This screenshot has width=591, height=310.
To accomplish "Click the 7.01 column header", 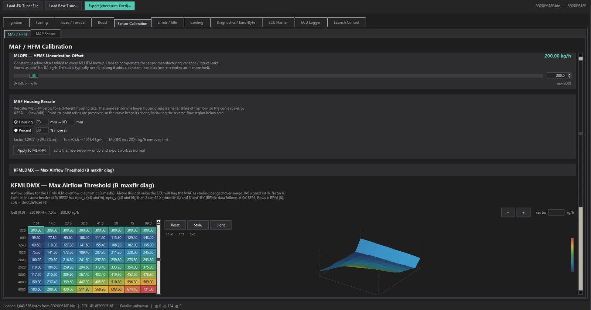I will (36, 223).
